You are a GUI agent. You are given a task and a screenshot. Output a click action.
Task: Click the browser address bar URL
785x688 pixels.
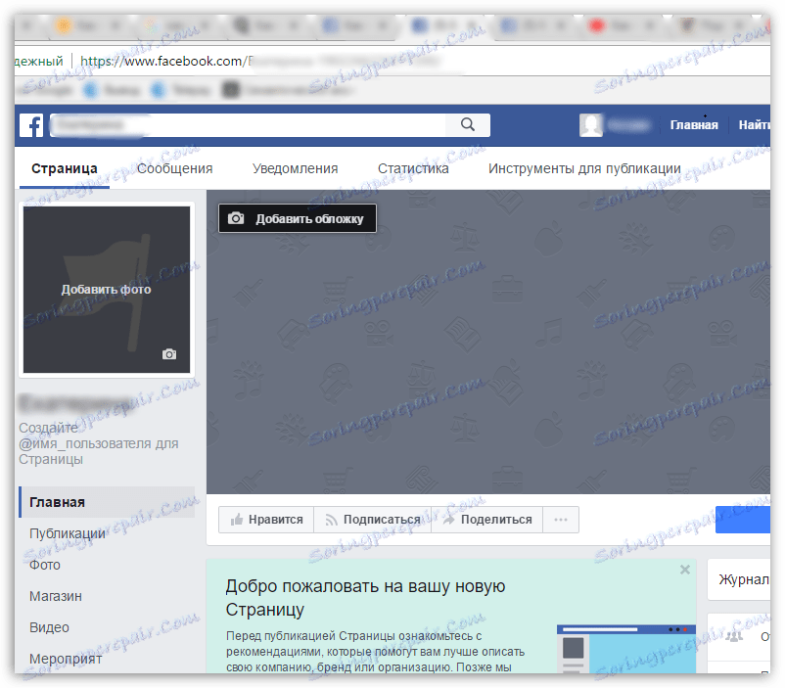pyautogui.click(x=260, y=62)
